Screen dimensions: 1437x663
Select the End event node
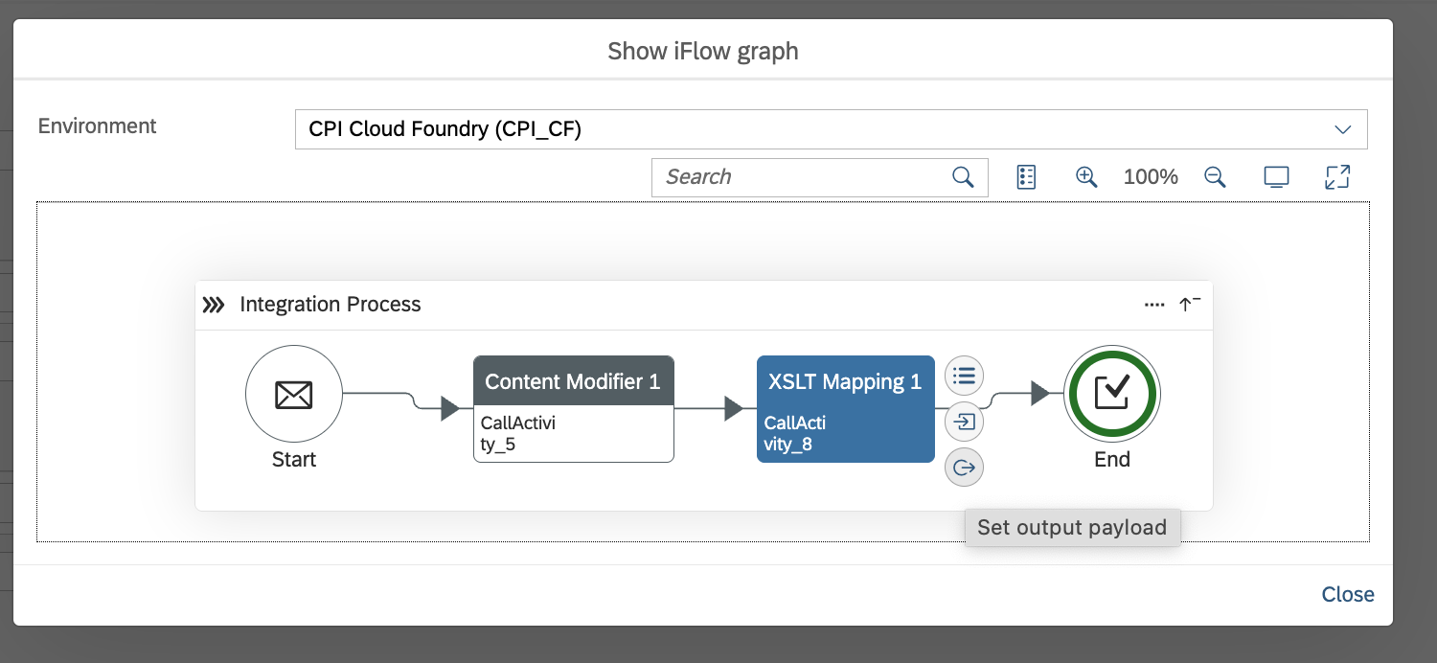tap(1111, 394)
